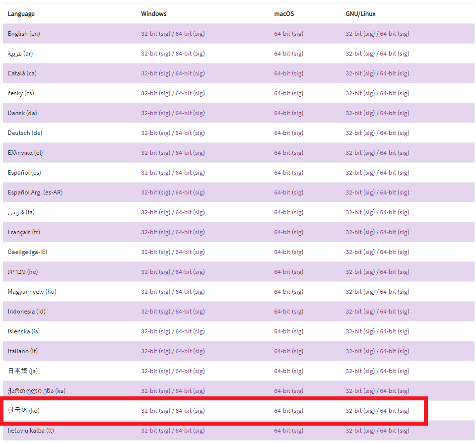The height and width of the screenshot is (444, 476).
Task: Choose macOS 64-bit for Japanese (ja)
Action: tap(282, 371)
